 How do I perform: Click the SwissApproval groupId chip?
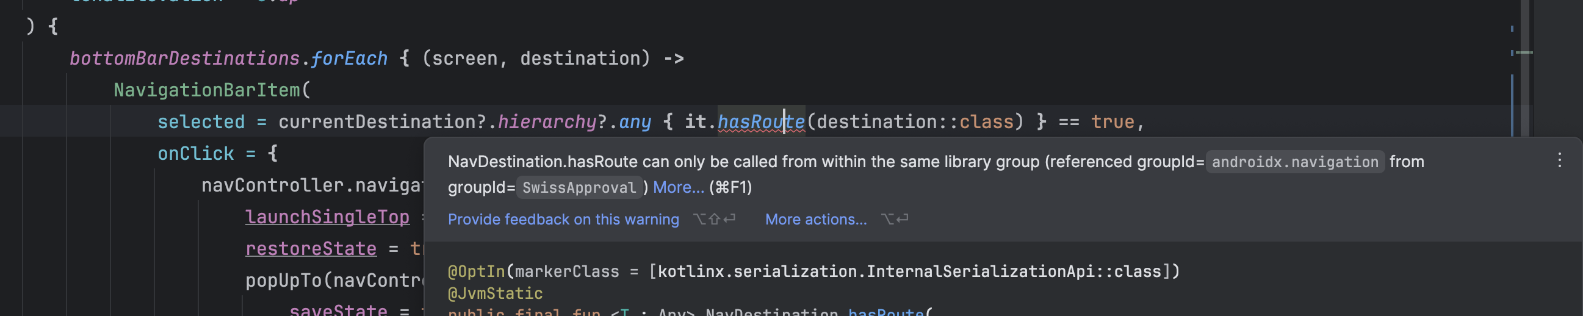pyautogui.click(x=579, y=187)
